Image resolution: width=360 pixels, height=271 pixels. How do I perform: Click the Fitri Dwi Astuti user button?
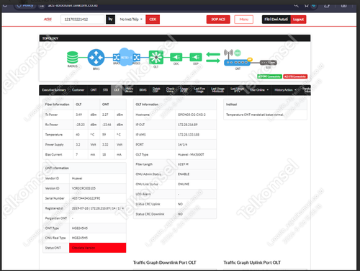coord(276,19)
